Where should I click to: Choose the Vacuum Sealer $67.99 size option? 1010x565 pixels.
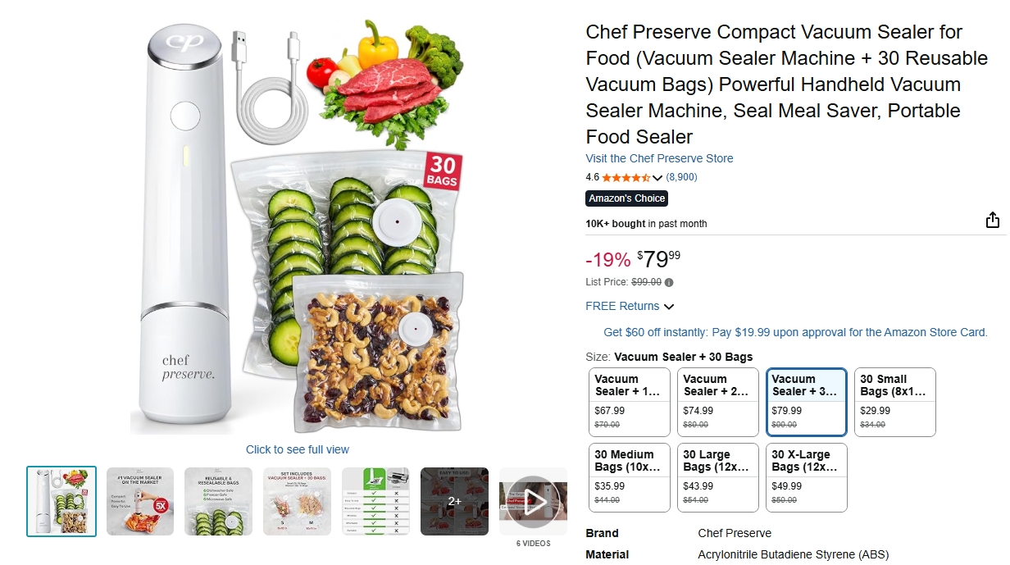coord(630,402)
